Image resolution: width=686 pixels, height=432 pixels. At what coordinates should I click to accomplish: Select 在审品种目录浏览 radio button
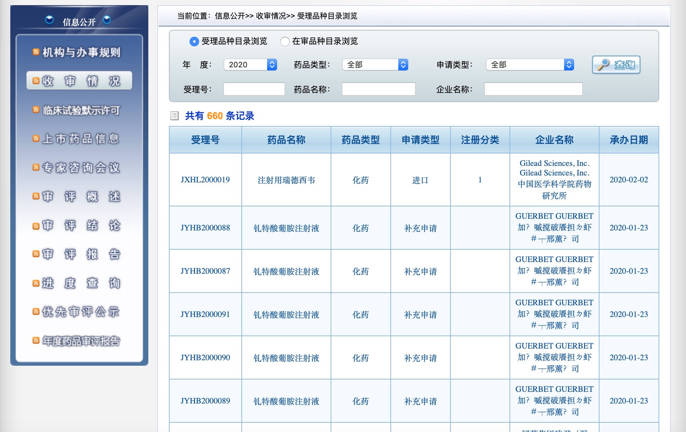[285, 42]
